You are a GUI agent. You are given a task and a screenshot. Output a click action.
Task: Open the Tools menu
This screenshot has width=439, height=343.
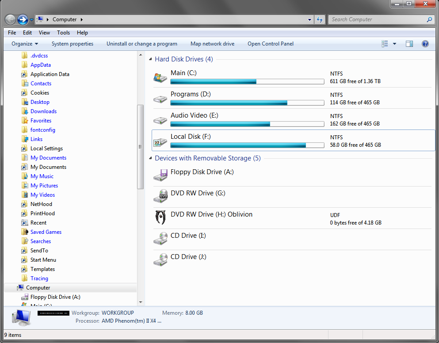(63, 33)
